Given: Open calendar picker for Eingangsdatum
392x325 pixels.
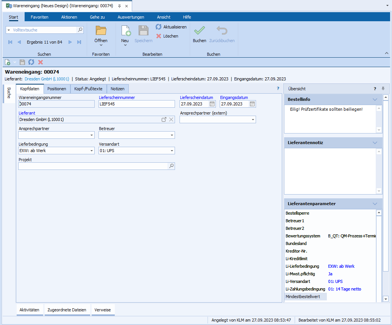Looking at the screenshot, I should coord(252,104).
